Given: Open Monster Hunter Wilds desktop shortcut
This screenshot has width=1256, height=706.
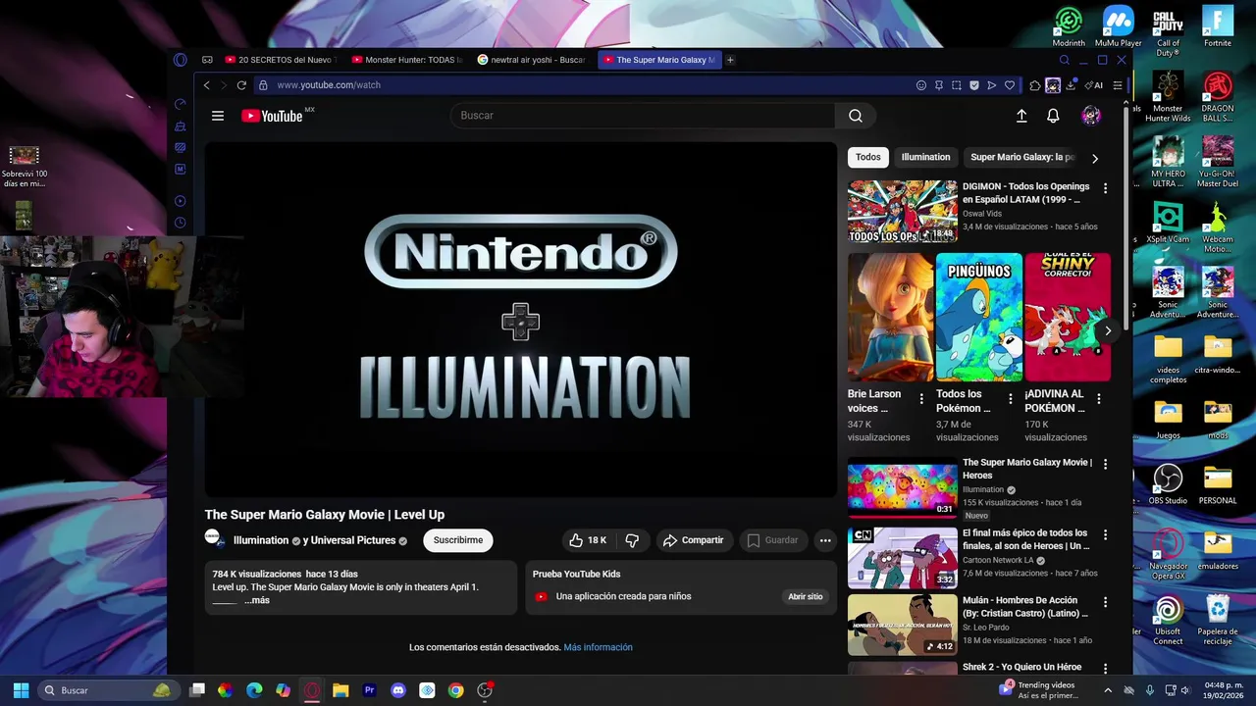Looking at the screenshot, I should pyautogui.click(x=1168, y=96).
